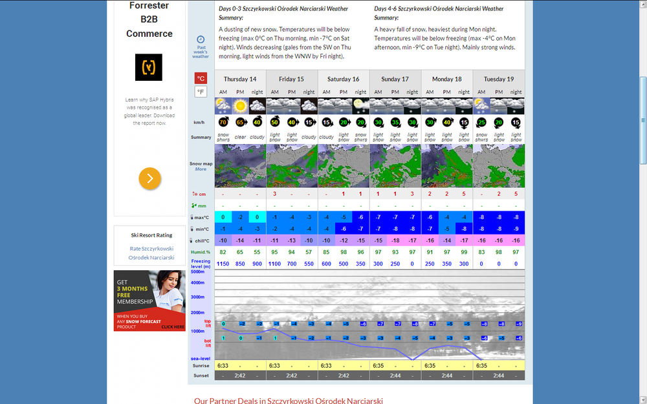
Task: Select Friday AM 50 km/h wind icon
Action: coord(275,122)
